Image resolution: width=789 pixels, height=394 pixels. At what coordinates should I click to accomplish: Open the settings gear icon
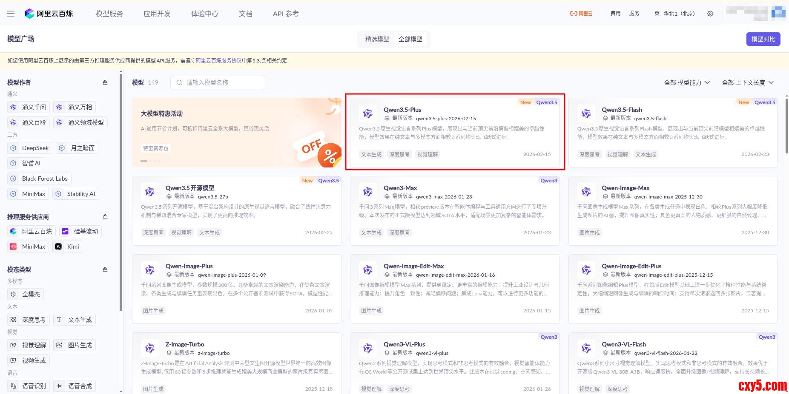pos(710,14)
